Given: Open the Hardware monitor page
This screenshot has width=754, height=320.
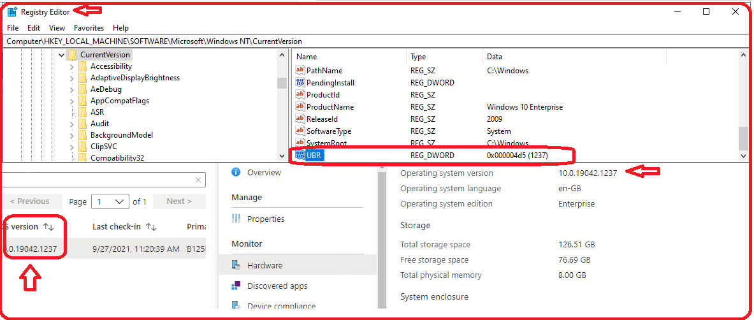Looking at the screenshot, I should (x=297, y=265).
